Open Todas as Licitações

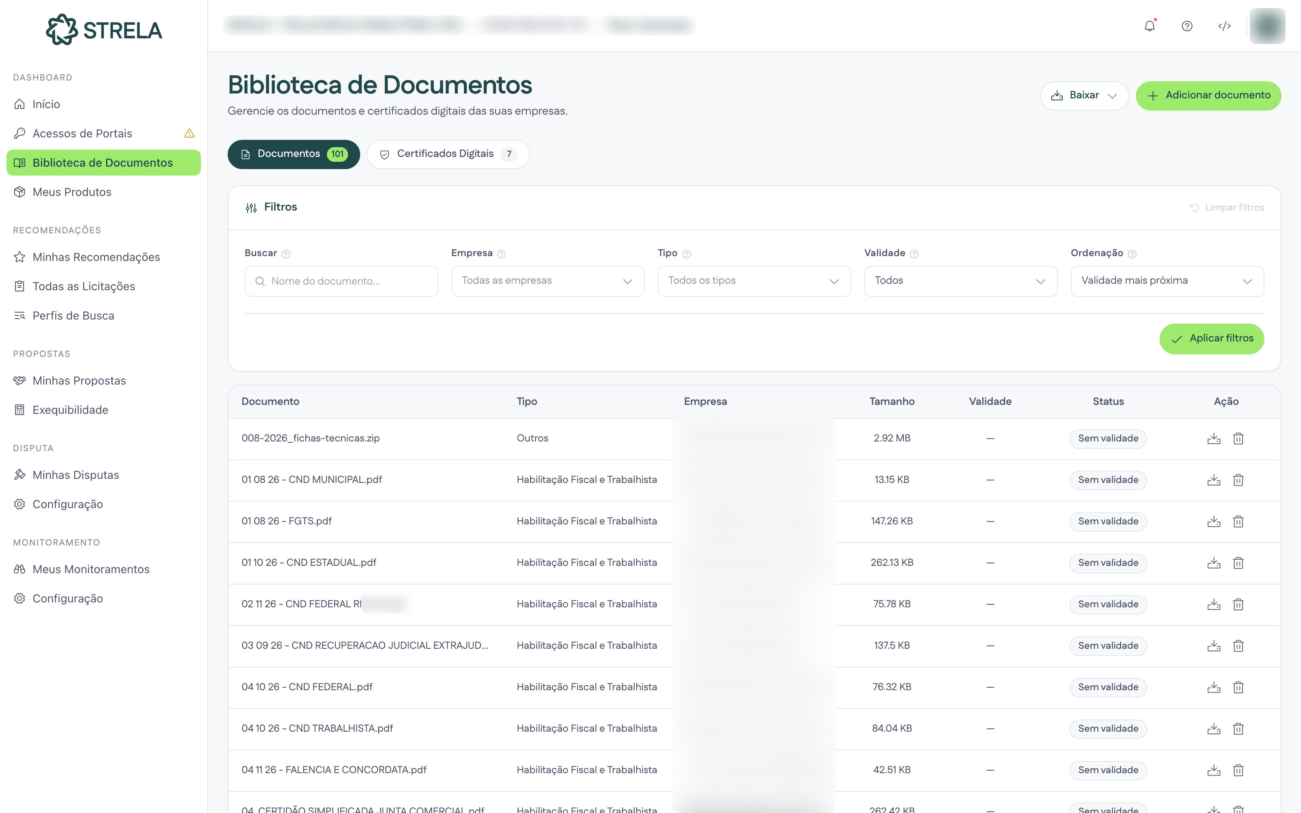click(x=103, y=286)
